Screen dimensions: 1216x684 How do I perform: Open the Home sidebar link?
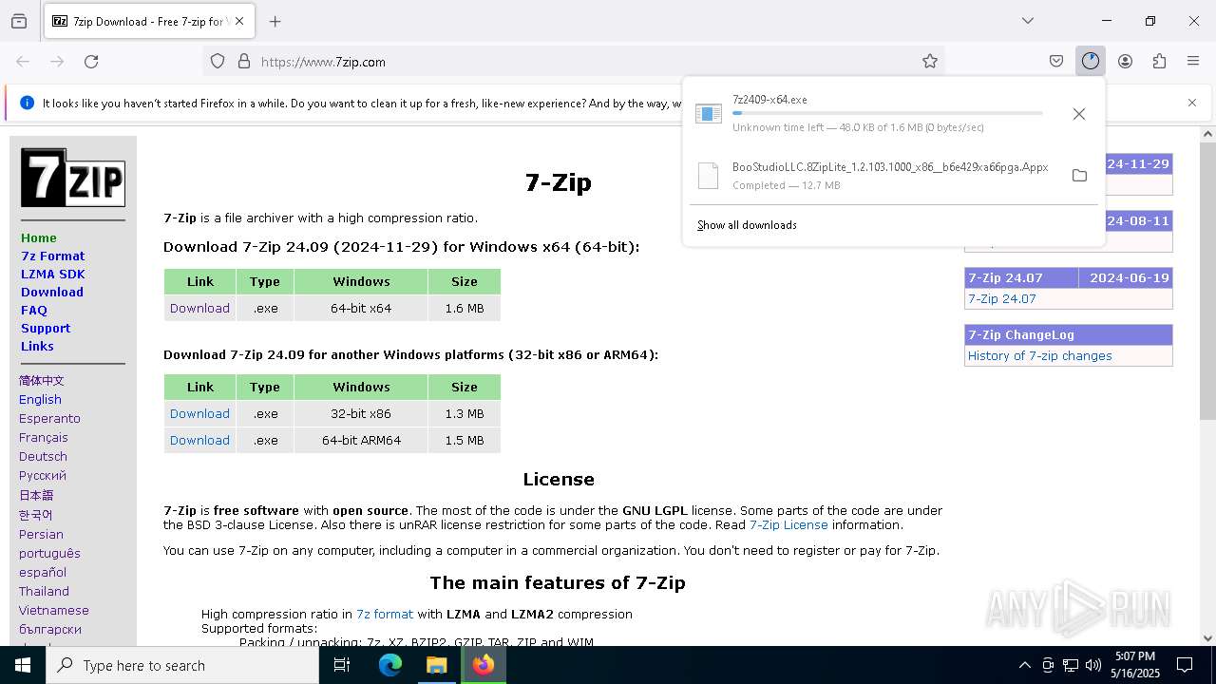pyautogui.click(x=39, y=237)
